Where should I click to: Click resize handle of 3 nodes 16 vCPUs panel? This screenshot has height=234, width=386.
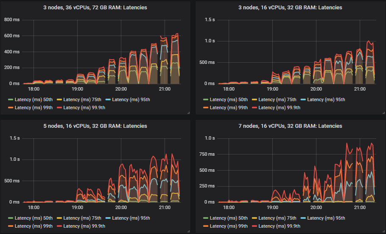coord(383,113)
